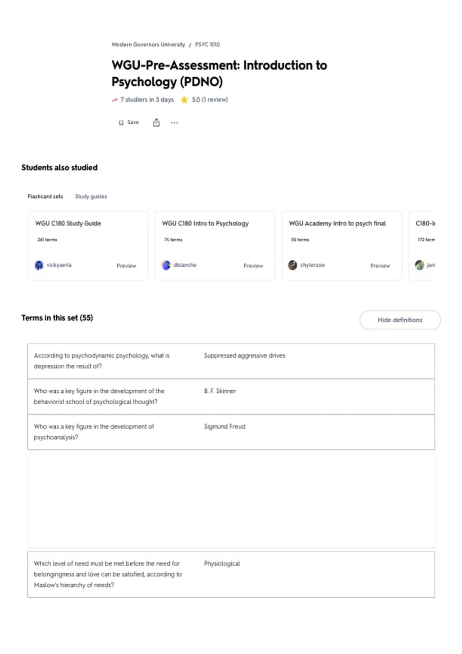Click the B. F. Skinner definition
Screen dimensions: 462x654
point(220,391)
